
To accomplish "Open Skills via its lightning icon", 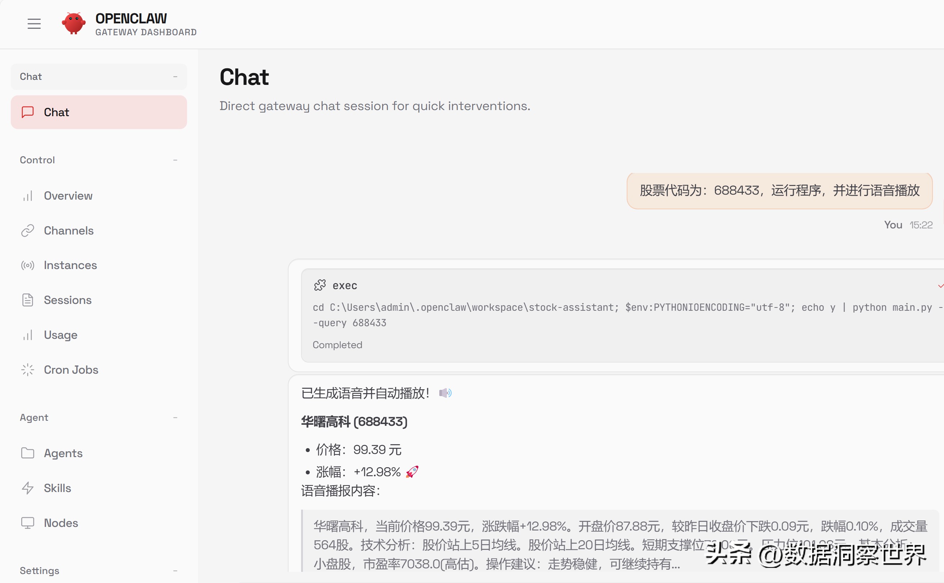I will pos(27,488).
